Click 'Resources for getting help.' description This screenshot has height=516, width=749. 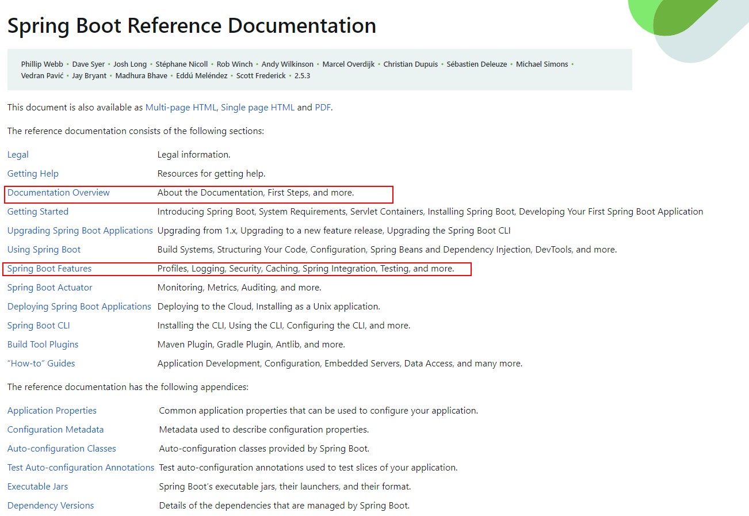[212, 174]
